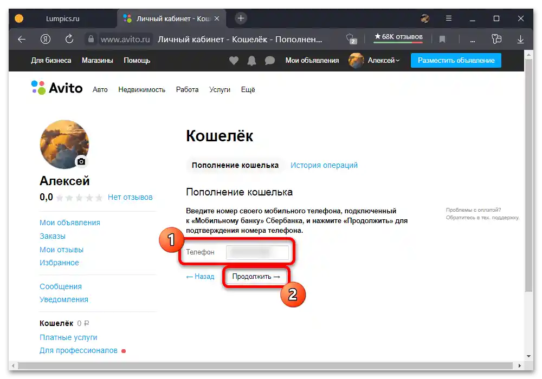This screenshot has width=542, height=379.
Task: Open the browser extensions icon
Action: tap(496, 39)
